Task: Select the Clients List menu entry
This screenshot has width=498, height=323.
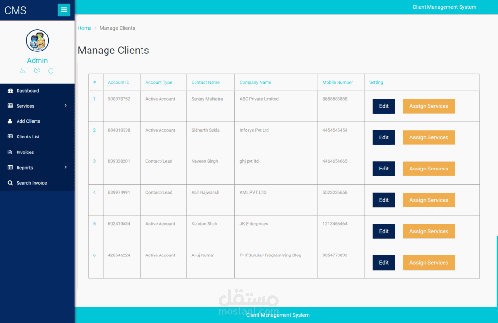Action: pos(27,136)
